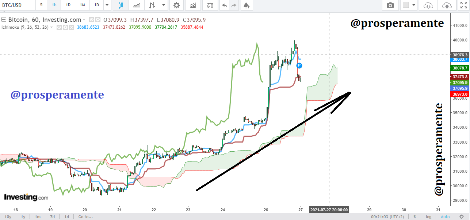Expand the time interval dropdown arrow
470x220 pixels.
107,5
